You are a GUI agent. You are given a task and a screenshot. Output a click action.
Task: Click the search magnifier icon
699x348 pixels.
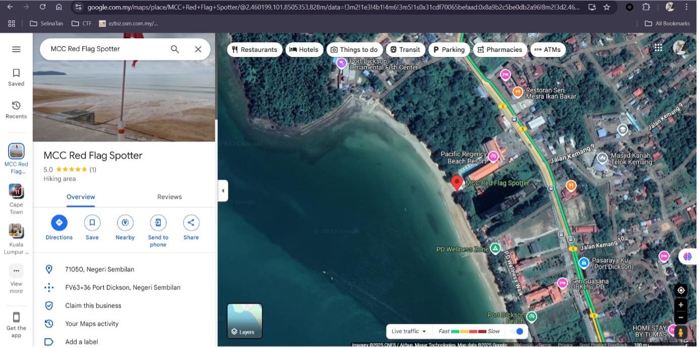click(x=175, y=49)
